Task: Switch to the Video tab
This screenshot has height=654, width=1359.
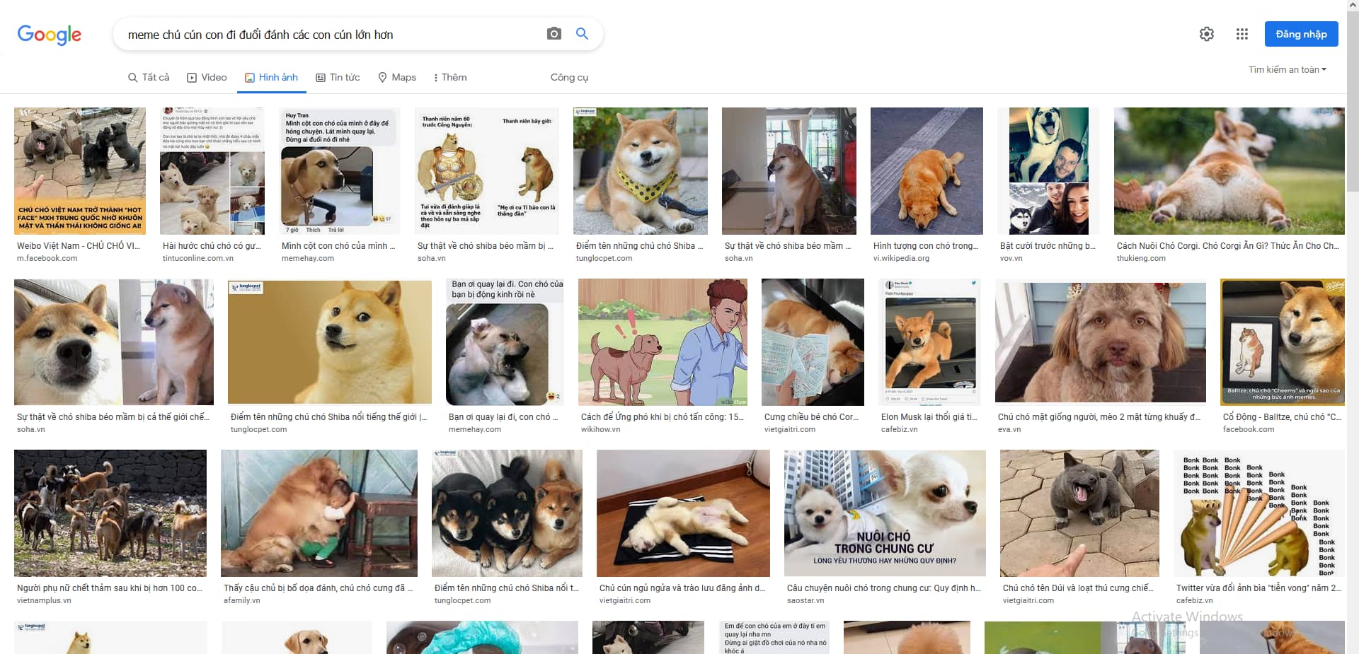Action: (x=207, y=77)
